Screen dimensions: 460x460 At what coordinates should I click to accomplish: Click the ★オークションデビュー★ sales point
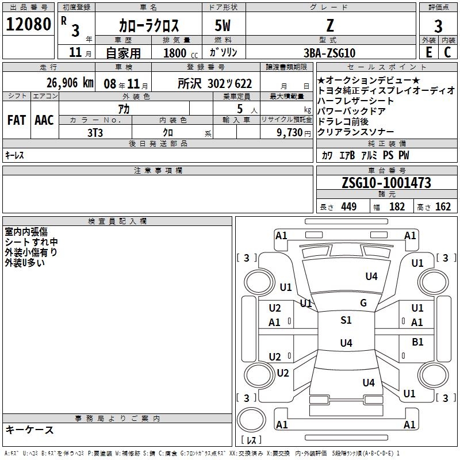(369, 80)
